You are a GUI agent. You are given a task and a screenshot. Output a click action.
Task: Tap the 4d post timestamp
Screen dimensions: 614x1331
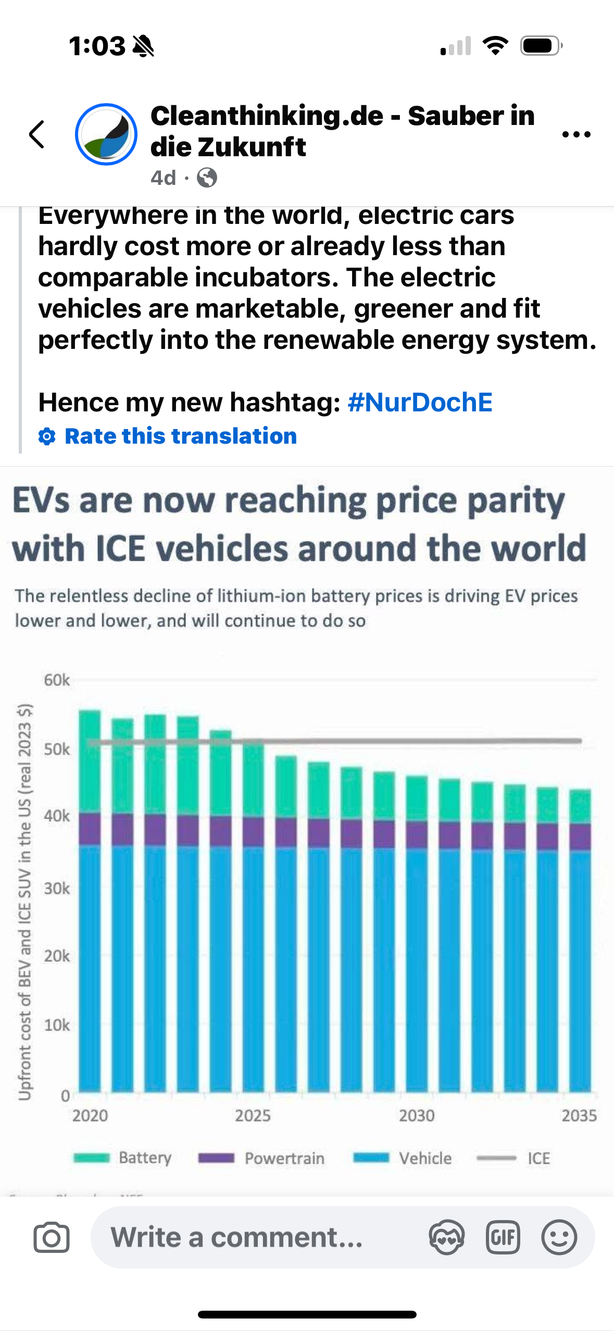pos(163,178)
